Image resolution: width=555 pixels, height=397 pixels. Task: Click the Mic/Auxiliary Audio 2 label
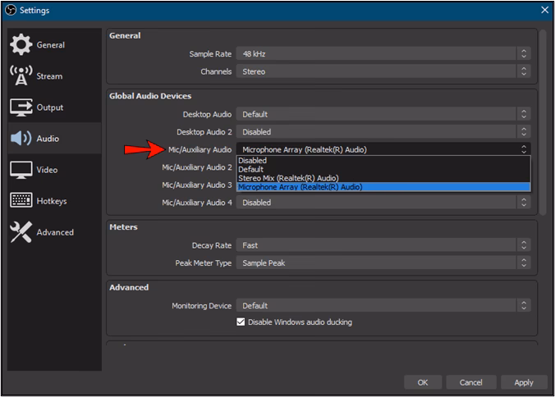click(197, 167)
